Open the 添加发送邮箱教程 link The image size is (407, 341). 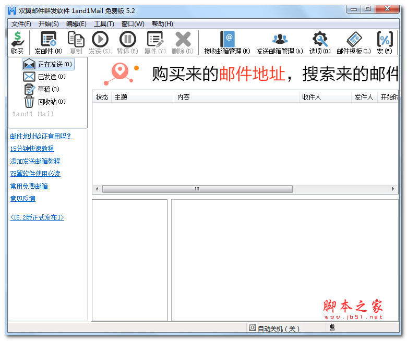coord(35,161)
